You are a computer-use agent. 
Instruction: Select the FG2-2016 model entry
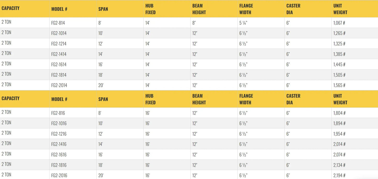[59, 175]
